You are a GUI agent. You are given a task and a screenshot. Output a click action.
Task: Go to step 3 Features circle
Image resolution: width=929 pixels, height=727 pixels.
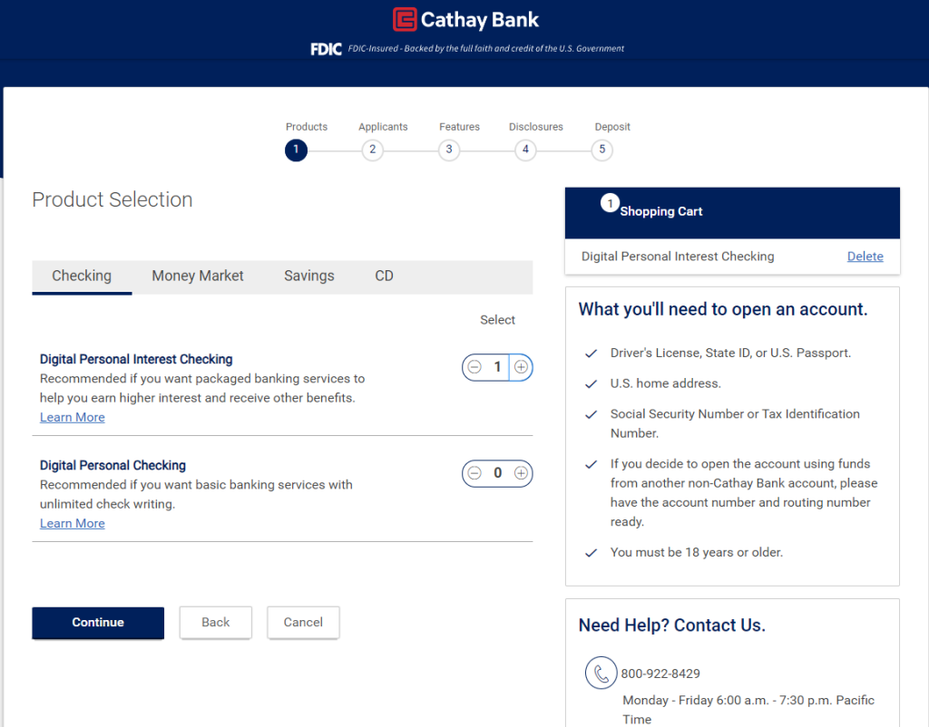(448, 150)
